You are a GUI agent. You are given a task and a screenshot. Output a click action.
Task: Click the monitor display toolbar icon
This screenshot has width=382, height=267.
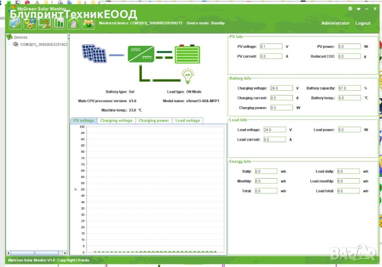[16, 23]
